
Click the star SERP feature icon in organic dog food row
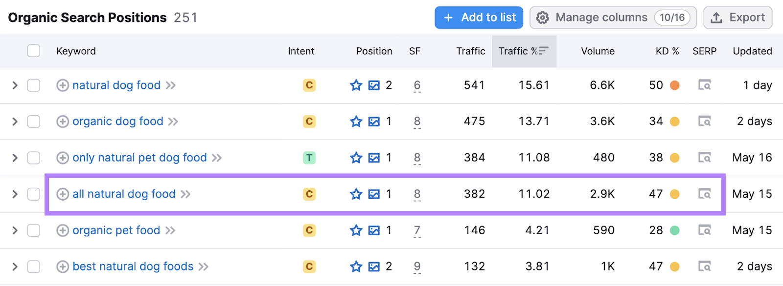tap(356, 122)
